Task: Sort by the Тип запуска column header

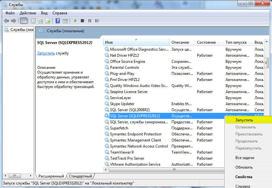Action: pyautogui.click(x=238, y=42)
